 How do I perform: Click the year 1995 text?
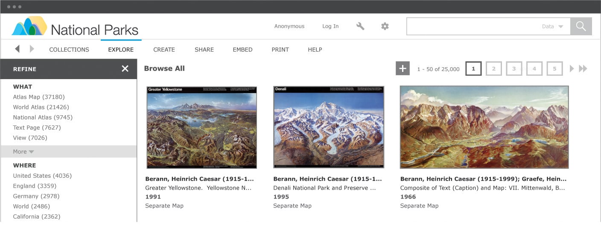[281, 197]
